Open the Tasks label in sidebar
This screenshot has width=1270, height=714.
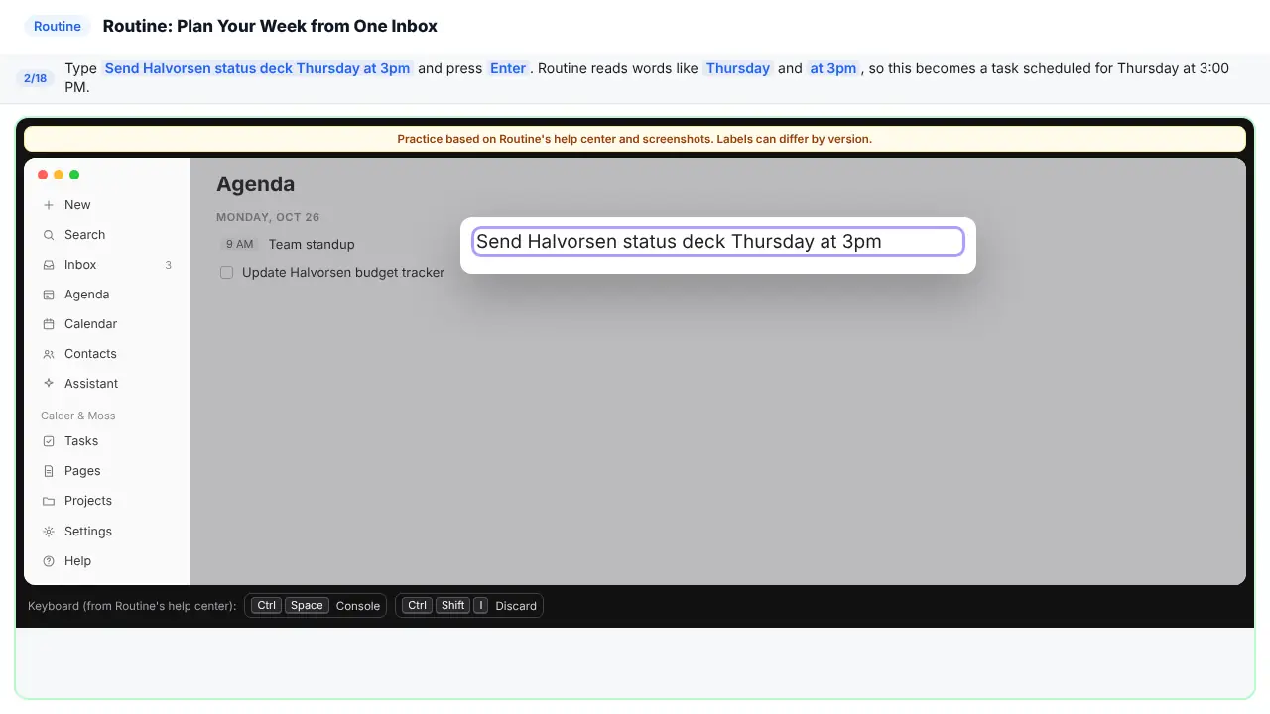(81, 441)
